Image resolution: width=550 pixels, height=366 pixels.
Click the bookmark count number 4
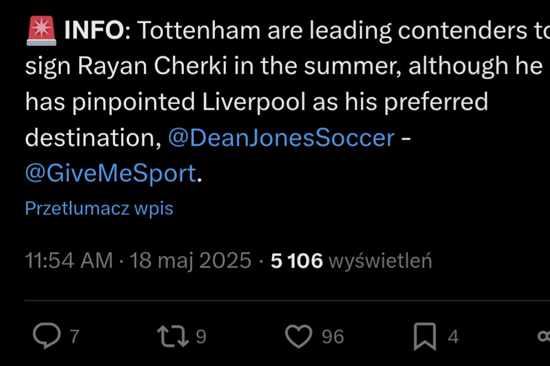point(453,337)
